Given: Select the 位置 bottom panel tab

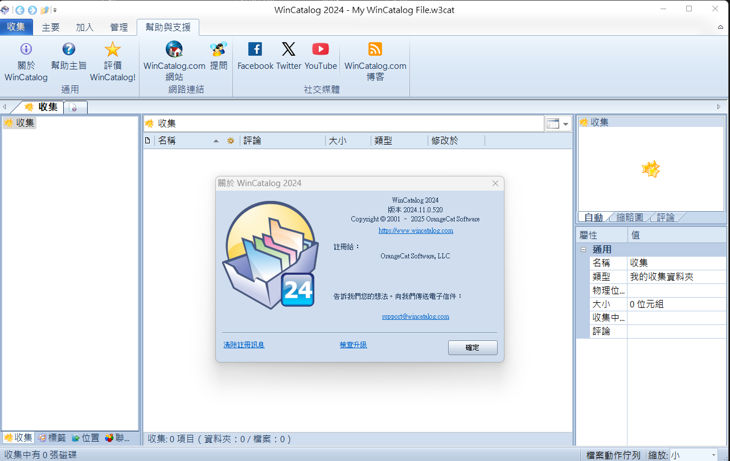Looking at the screenshot, I should tap(85, 438).
